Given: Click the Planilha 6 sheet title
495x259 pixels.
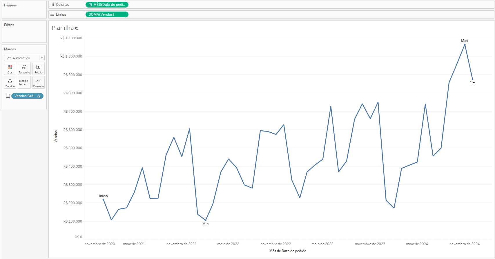Looking at the screenshot, I should tap(65, 28).
